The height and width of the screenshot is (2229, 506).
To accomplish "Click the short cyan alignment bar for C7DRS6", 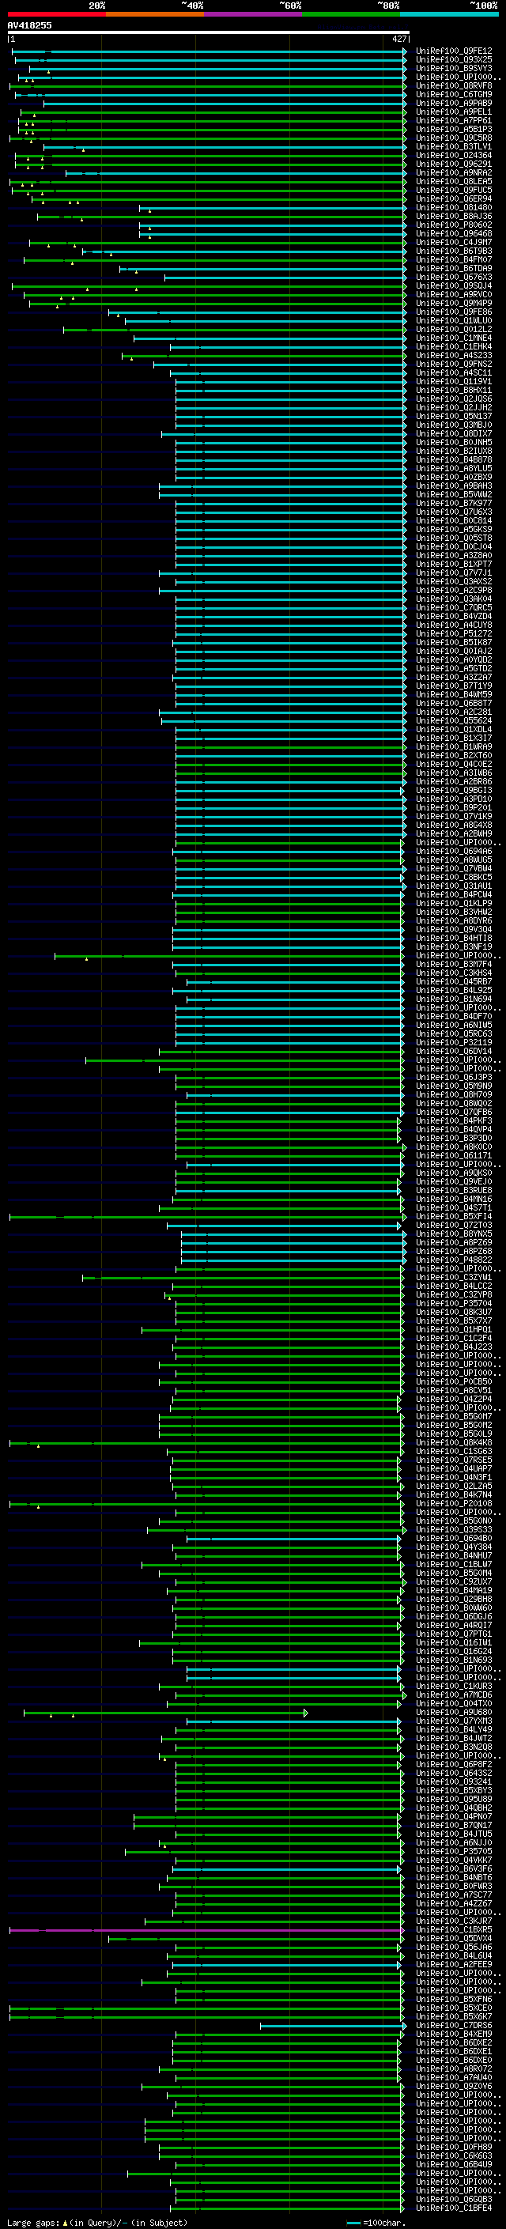I will point(333,2025).
